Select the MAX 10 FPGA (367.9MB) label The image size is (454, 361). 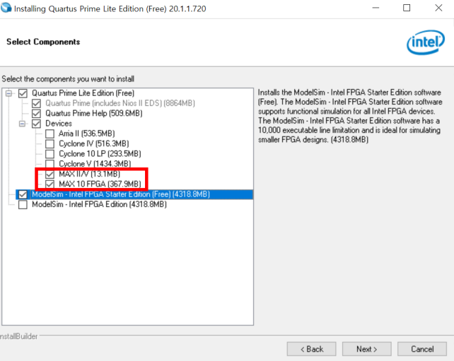(x=100, y=184)
